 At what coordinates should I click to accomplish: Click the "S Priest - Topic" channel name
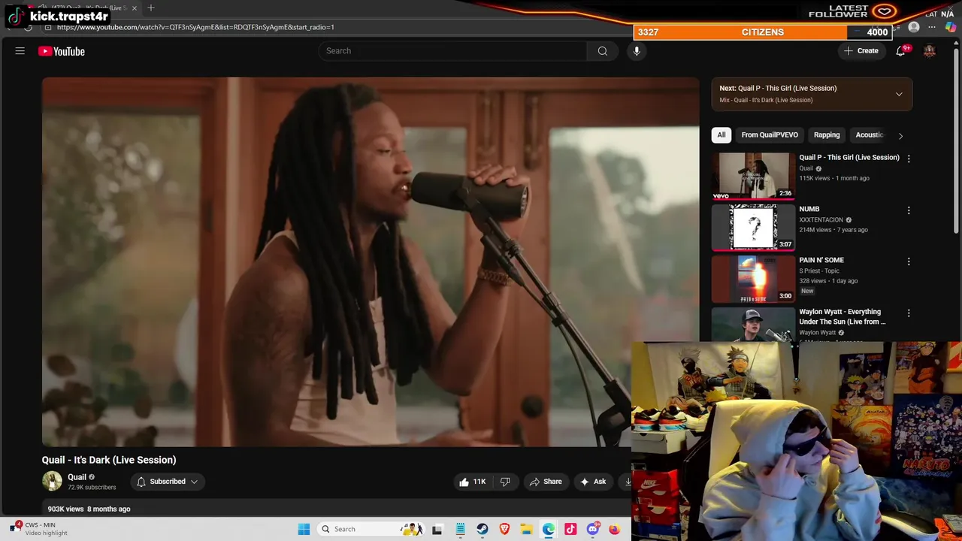(x=819, y=270)
